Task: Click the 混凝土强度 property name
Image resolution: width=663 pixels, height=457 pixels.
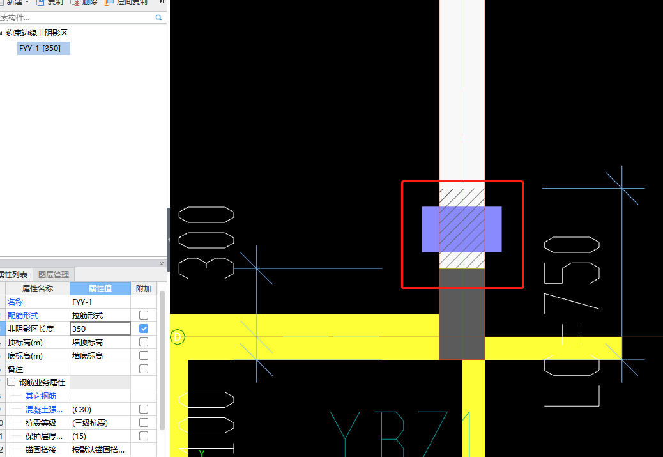Action: point(43,409)
